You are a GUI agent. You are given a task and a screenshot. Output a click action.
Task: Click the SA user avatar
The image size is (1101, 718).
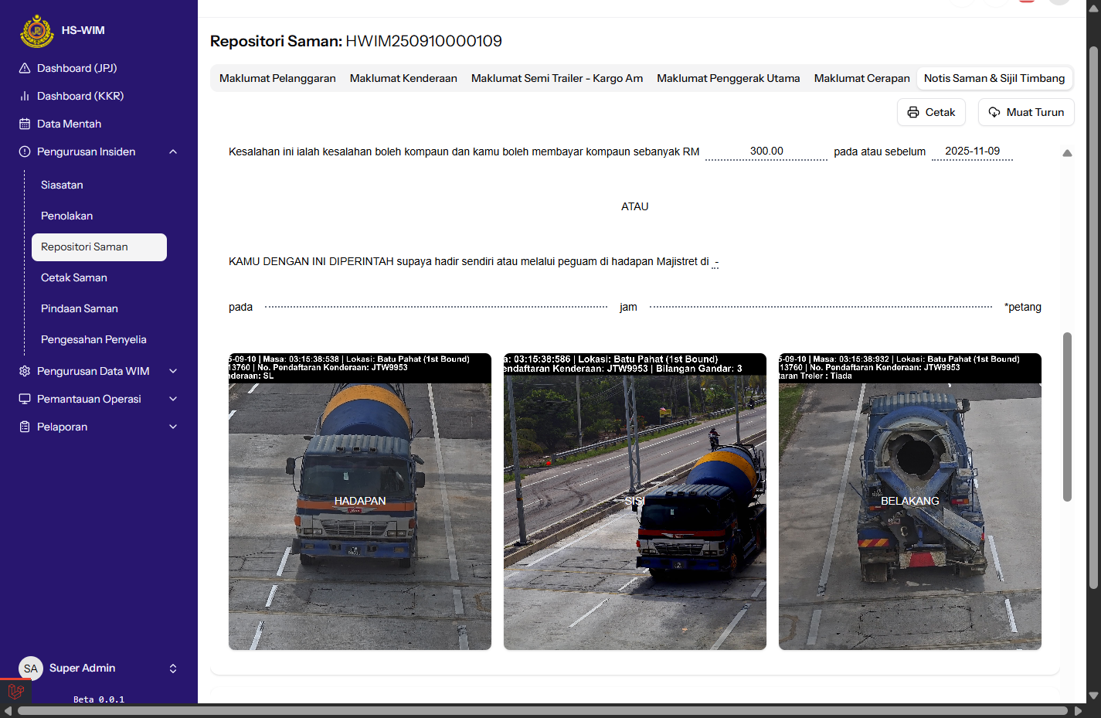pyautogui.click(x=30, y=669)
